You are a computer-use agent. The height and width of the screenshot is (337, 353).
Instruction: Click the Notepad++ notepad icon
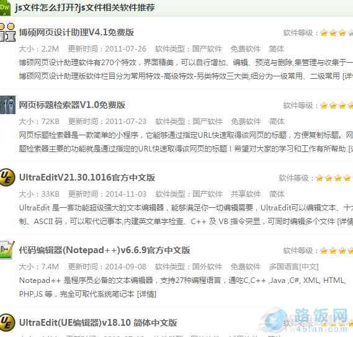coord(7,250)
